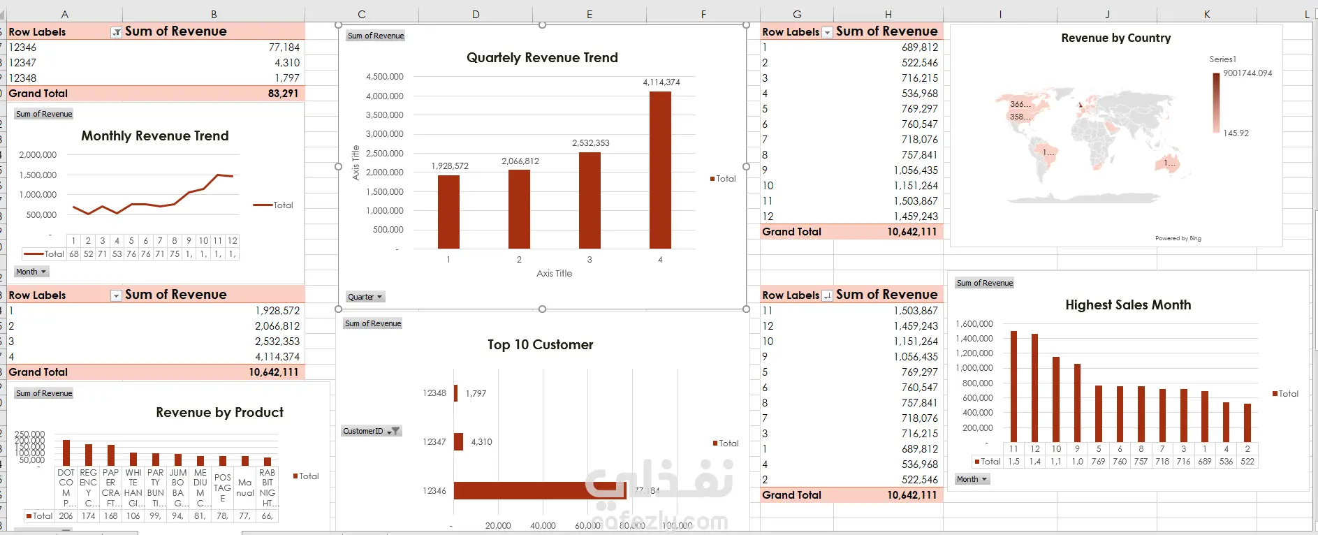Image resolution: width=1318 pixels, height=535 pixels.
Task: Select column B header
Action: point(214,14)
